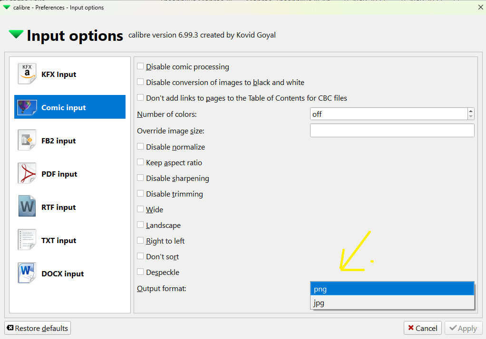Choose jpg in Output format dropdown
This screenshot has height=339, width=486.
[392, 302]
